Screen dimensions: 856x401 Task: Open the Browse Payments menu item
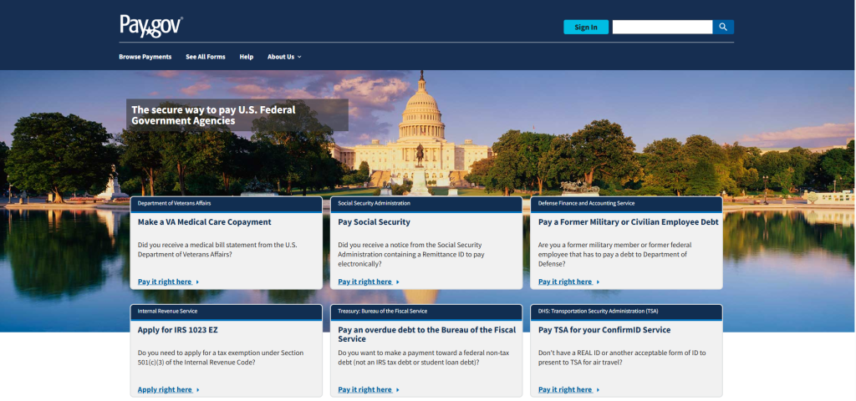pos(145,57)
